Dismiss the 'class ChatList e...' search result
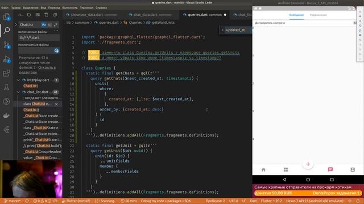 56,104
